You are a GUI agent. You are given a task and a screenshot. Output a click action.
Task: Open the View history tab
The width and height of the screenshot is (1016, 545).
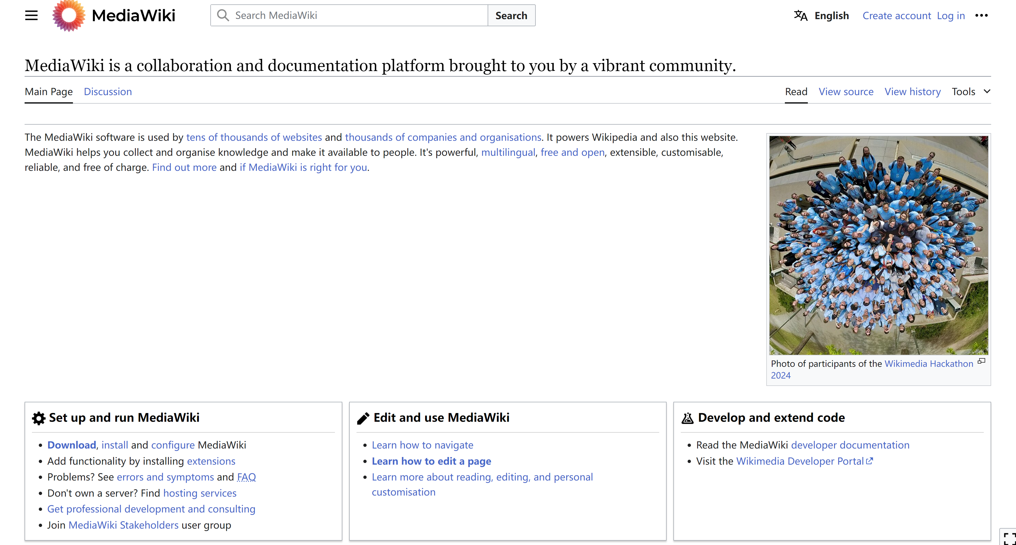point(912,91)
